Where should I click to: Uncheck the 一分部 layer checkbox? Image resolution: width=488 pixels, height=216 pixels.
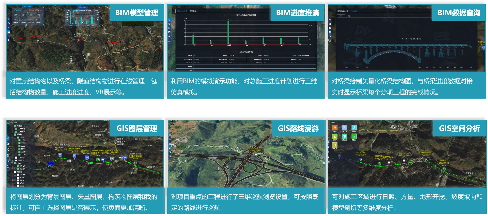point(19,140)
